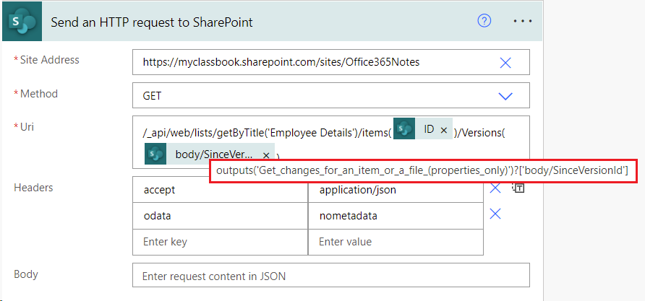Remove the ID dynamic token

coord(443,130)
